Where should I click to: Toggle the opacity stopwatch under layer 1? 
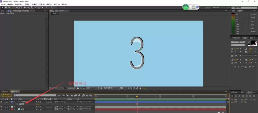tap(18, 104)
